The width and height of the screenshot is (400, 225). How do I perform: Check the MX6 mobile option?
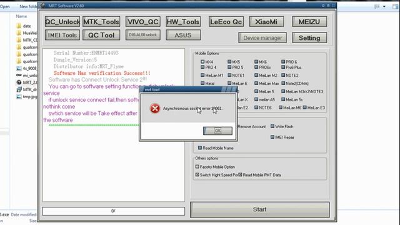[x=256, y=62]
